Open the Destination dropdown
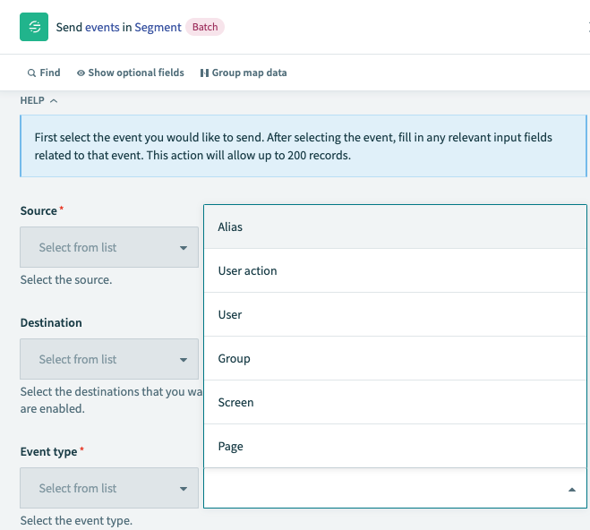This screenshot has width=590, height=530. (109, 359)
